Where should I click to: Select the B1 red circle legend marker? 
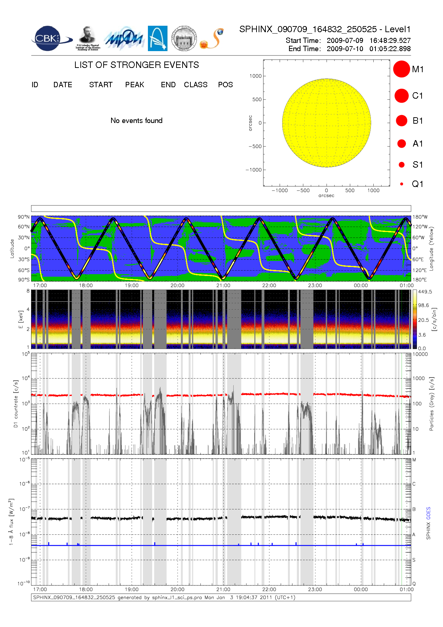click(x=402, y=121)
